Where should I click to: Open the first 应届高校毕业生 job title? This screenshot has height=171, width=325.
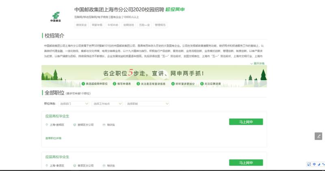(57, 116)
